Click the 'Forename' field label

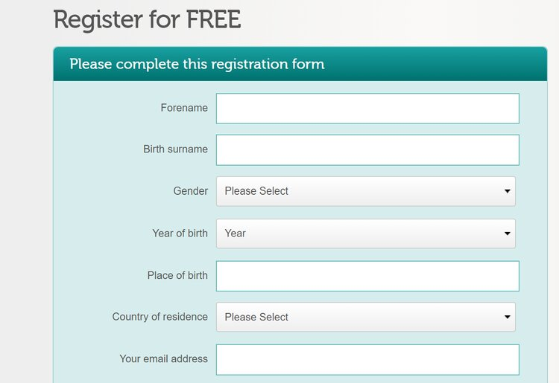[x=184, y=108]
